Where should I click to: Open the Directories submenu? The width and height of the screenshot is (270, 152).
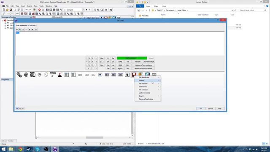pyautogui.click(x=148, y=87)
